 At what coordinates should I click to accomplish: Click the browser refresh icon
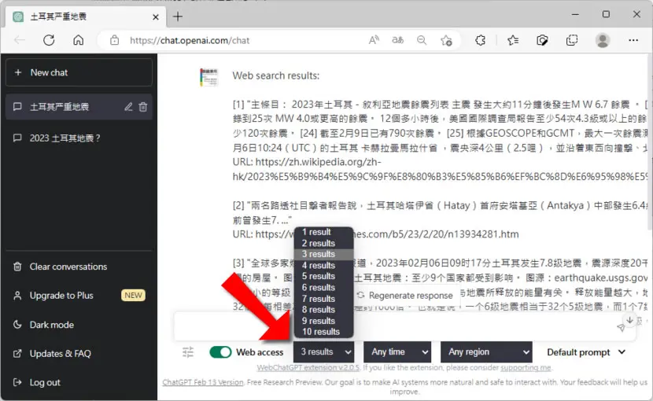tap(49, 40)
